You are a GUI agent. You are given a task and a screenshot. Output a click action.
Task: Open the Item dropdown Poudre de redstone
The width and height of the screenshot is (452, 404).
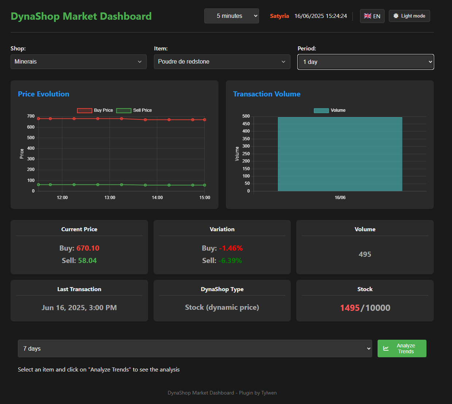(x=222, y=62)
